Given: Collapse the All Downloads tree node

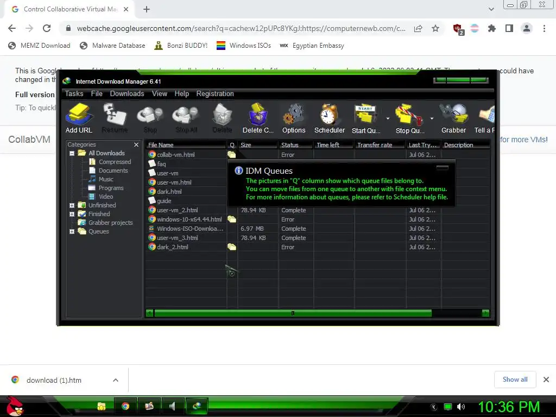Looking at the screenshot, I should coord(72,153).
